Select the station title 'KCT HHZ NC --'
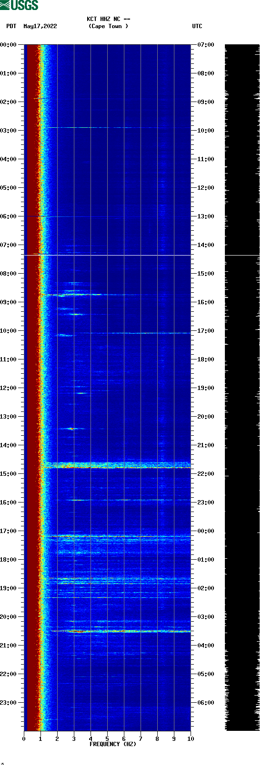Screen dimensions: 263x769 click(108, 19)
